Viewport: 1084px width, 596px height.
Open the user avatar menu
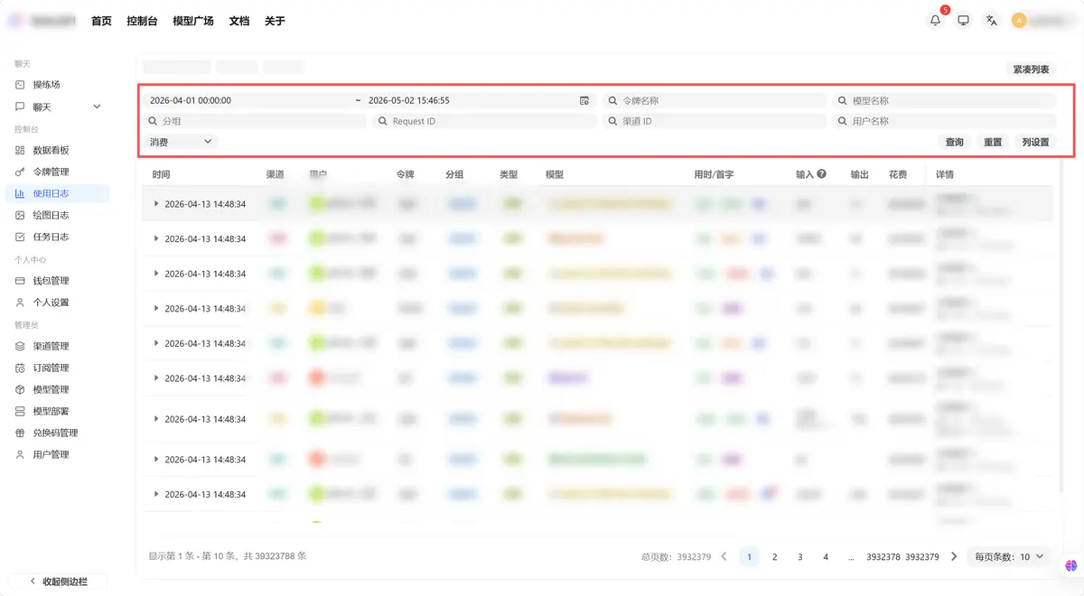tap(1019, 20)
